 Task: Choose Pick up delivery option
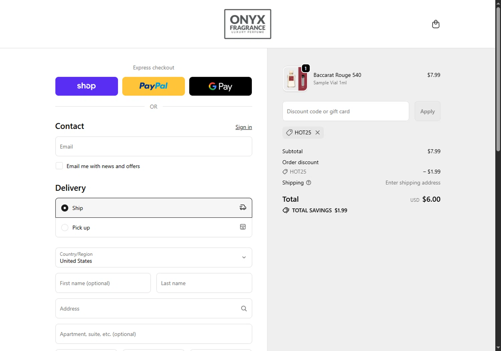coord(154,227)
